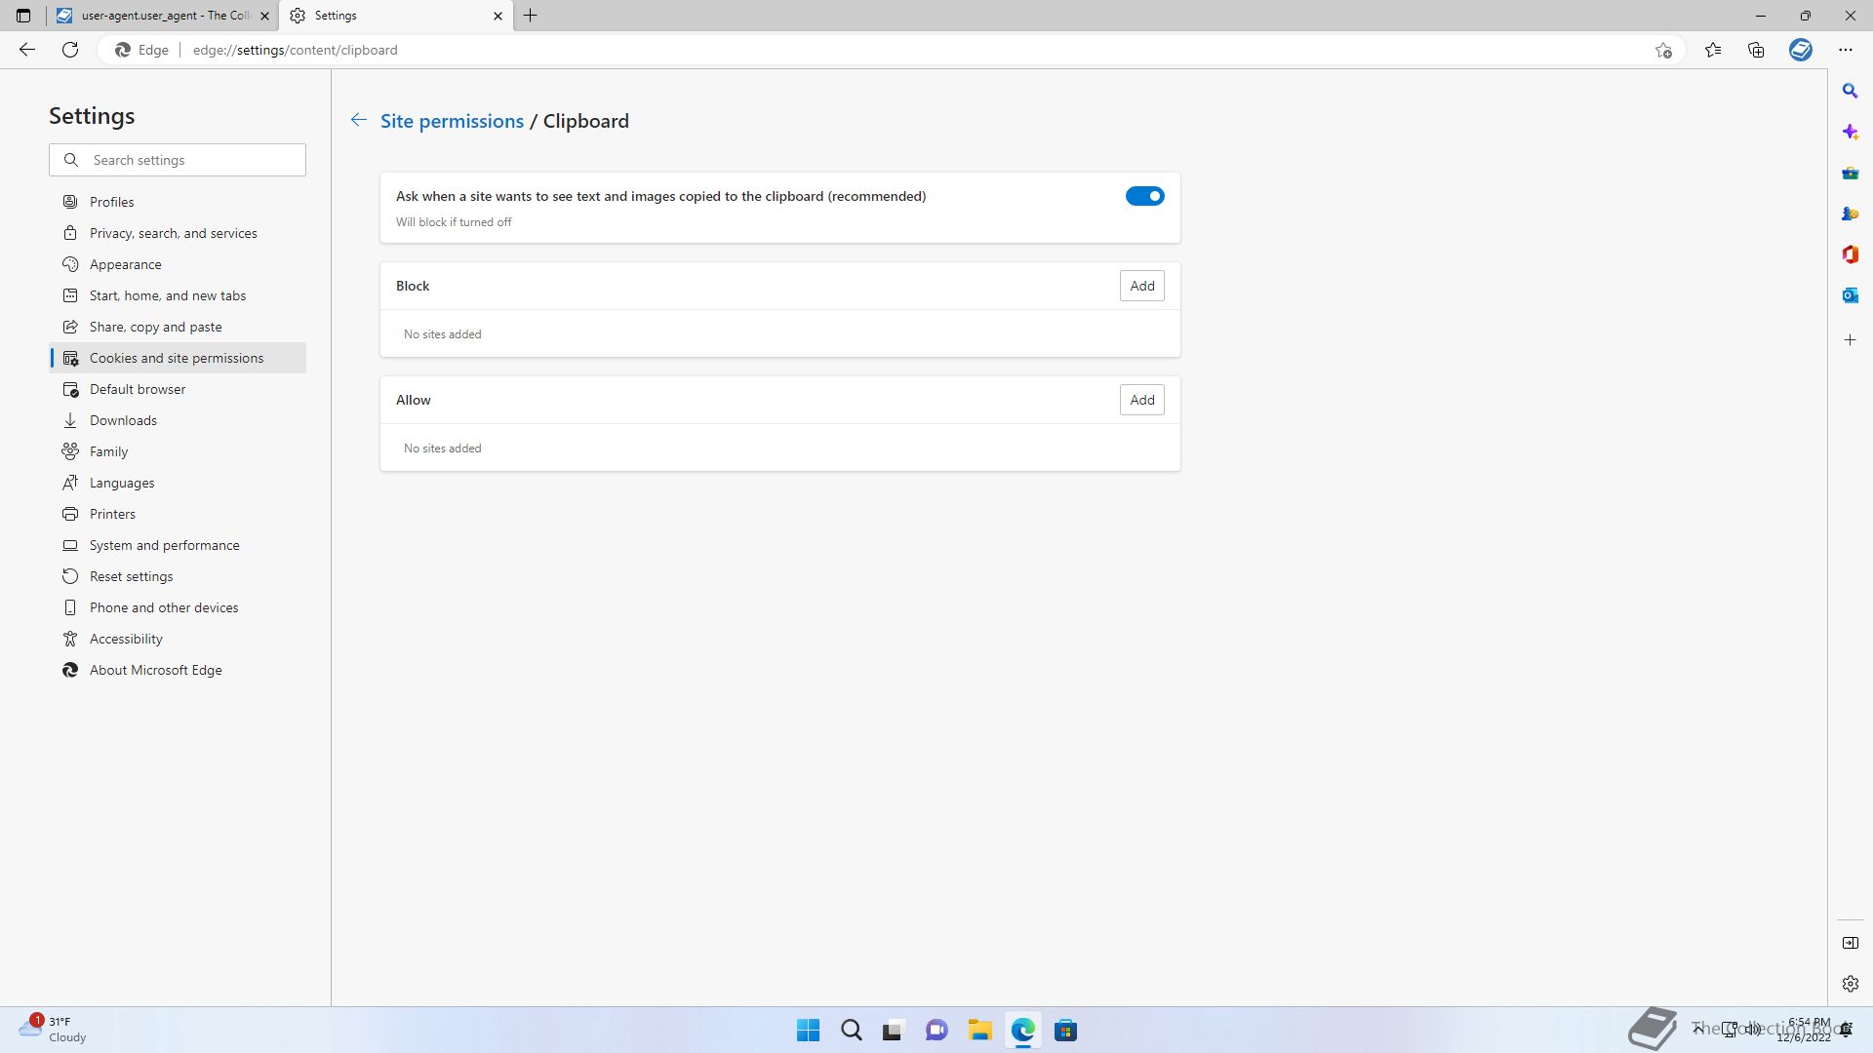Open sidebar settings gear
Viewport: 1873px width, 1053px height.
click(x=1850, y=984)
